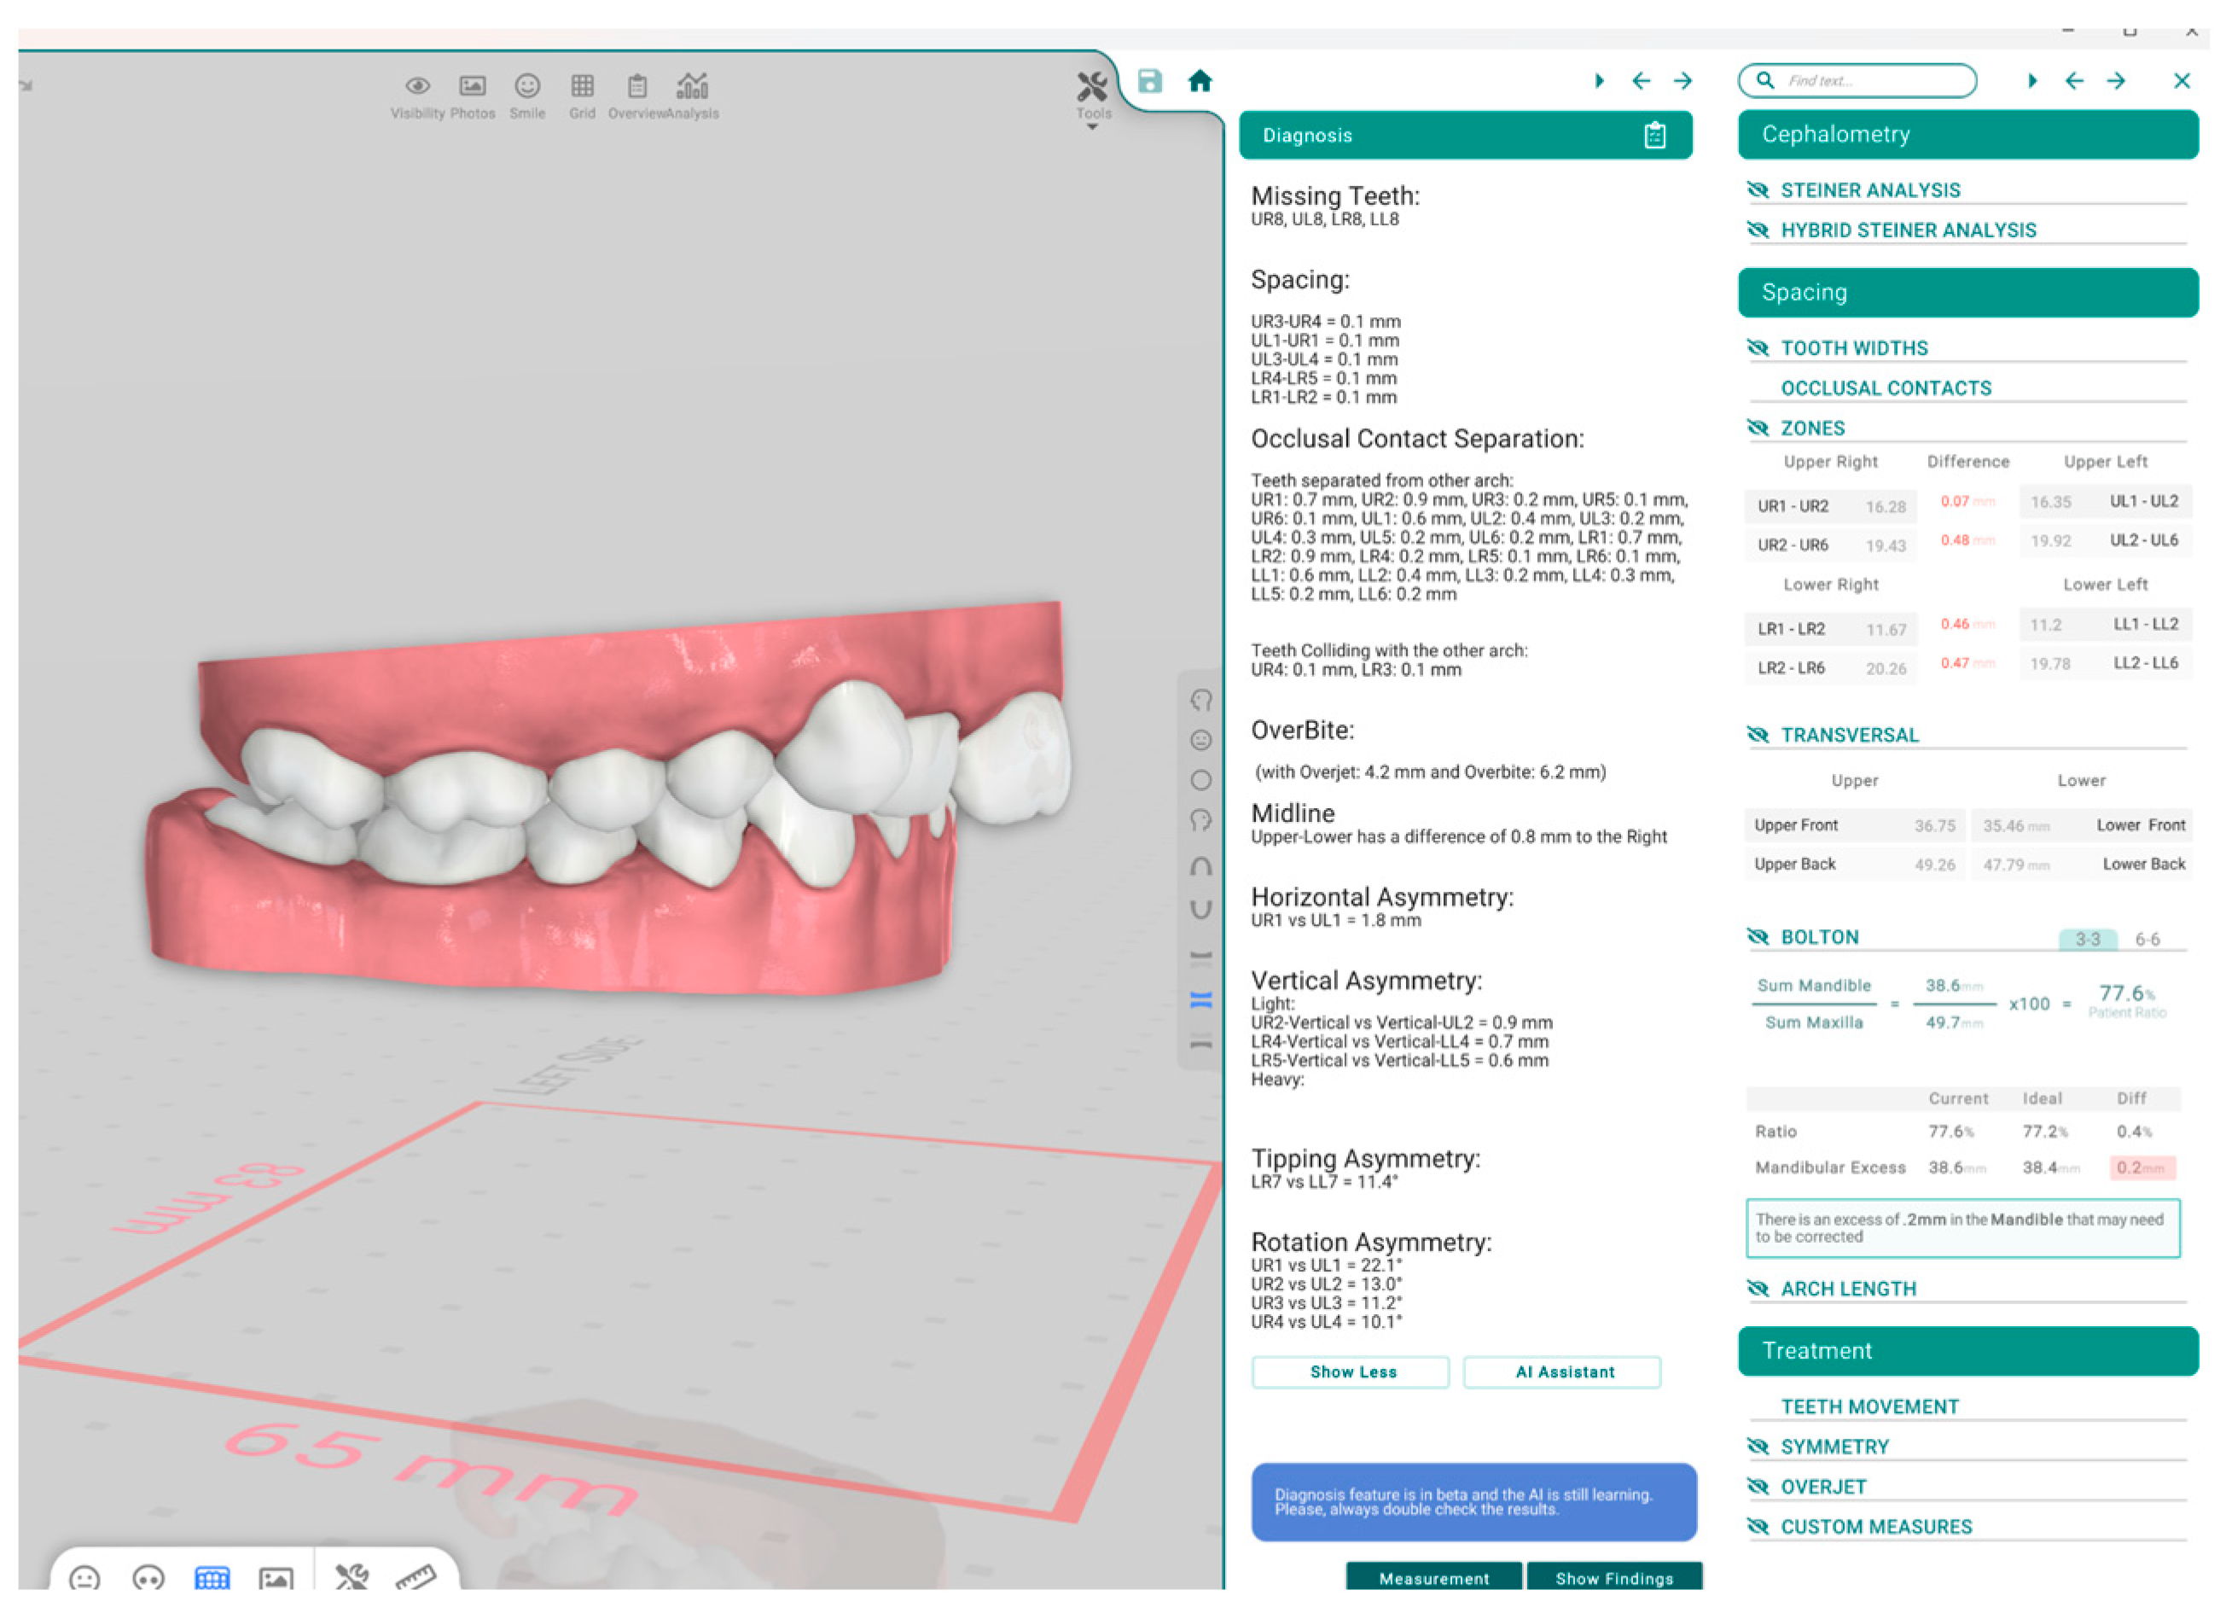Open the Smile view icon
Viewport: 2220px width, 1613px height.
point(527,86)
